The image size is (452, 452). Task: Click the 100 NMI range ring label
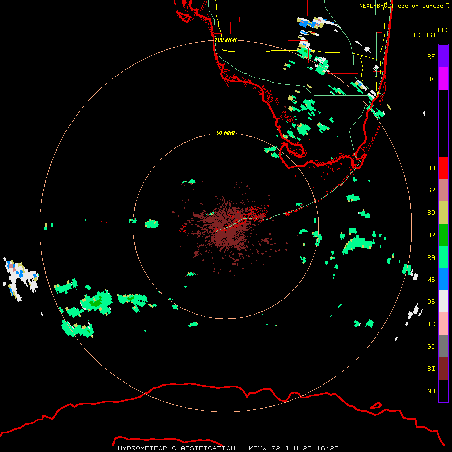pos(225,40)
